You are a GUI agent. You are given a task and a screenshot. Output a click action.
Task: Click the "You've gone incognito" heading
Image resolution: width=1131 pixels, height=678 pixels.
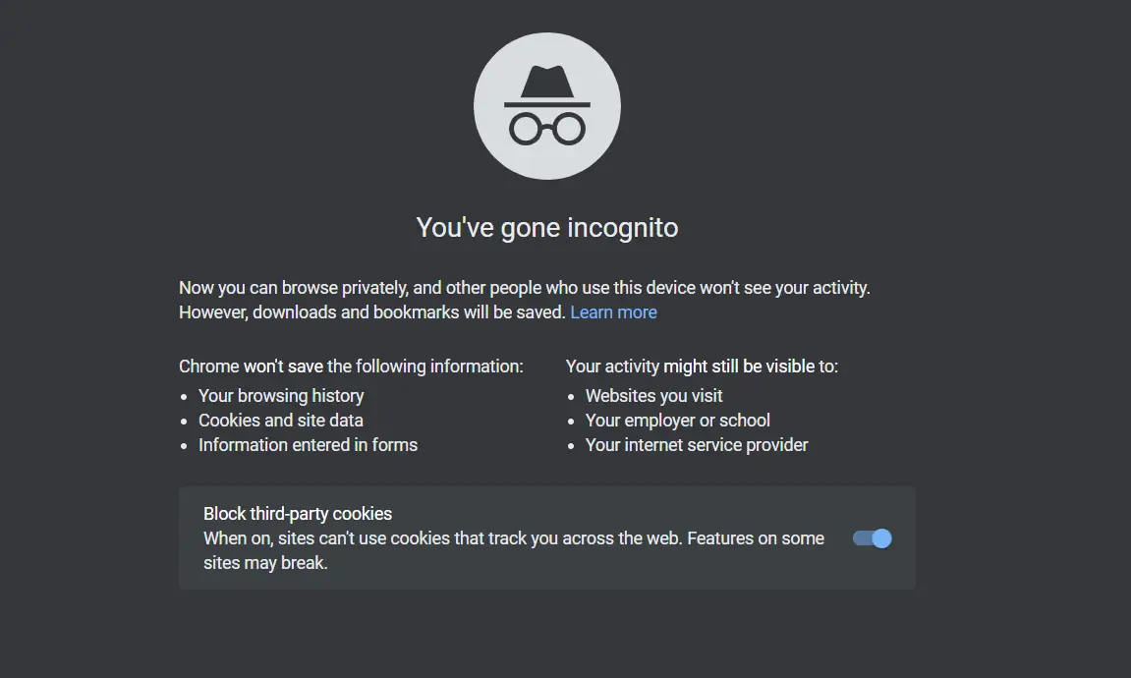click(x=547, y=228)
